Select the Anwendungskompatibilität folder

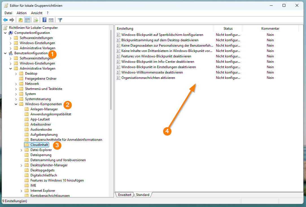[x=51, y=114]
